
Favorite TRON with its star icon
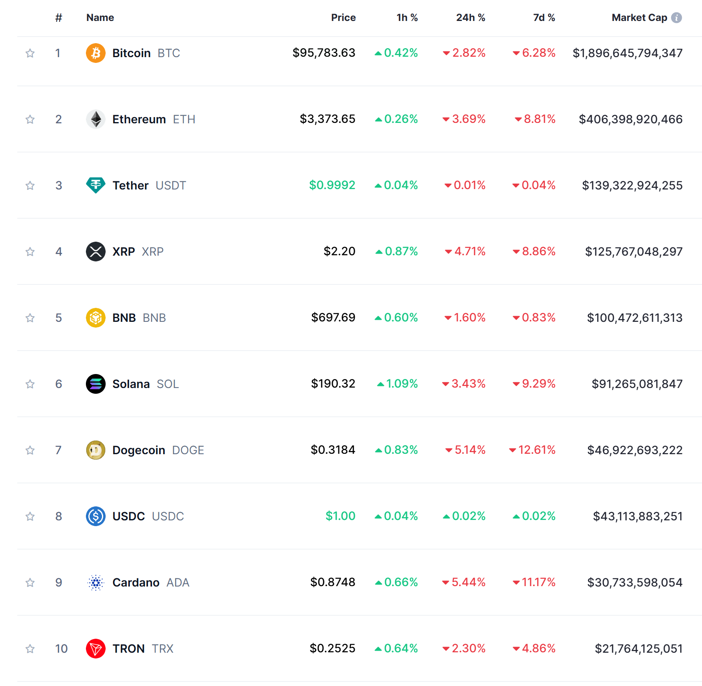30,649
